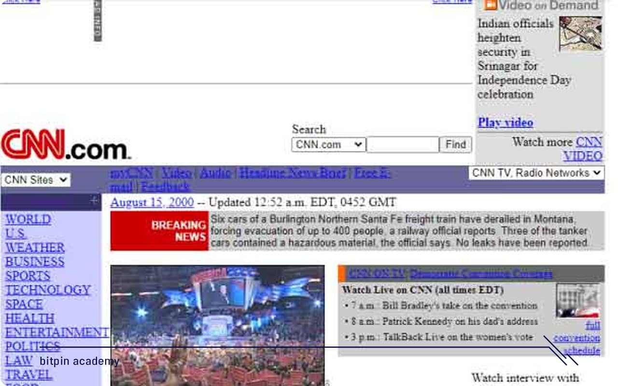
Task: Open the Headline News Brief link
Action: click(x=293, y=173)
